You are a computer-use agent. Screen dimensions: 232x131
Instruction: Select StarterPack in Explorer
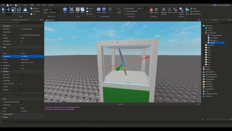tap(209, 84)
